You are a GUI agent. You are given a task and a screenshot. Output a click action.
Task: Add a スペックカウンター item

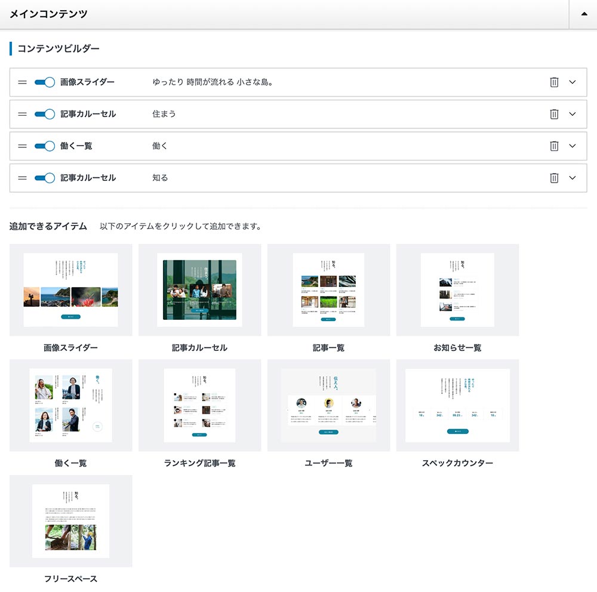click(457, 405)
